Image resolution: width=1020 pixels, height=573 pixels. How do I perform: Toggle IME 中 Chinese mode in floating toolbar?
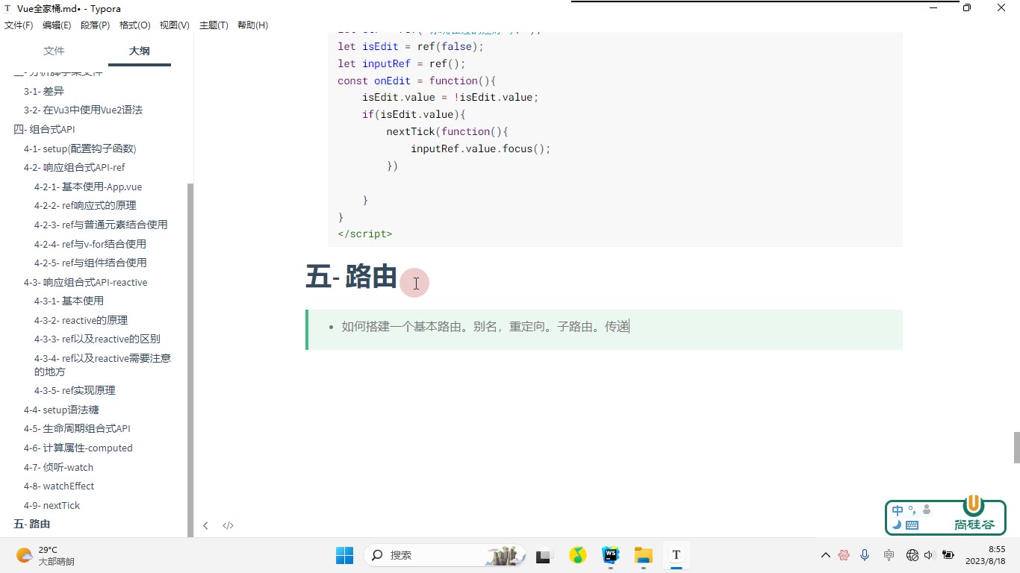pyautogui.click(x=898, y=511)
